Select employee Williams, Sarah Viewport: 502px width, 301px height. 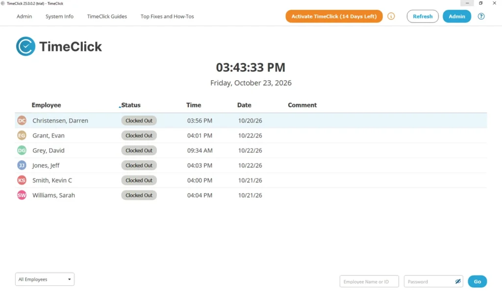click(53, 195)
